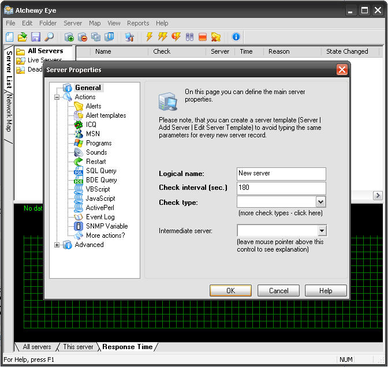
Task: Expand the Advanced tree node
Action: pos(57,245)
